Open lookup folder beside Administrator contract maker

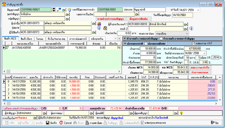pos(45,113)
